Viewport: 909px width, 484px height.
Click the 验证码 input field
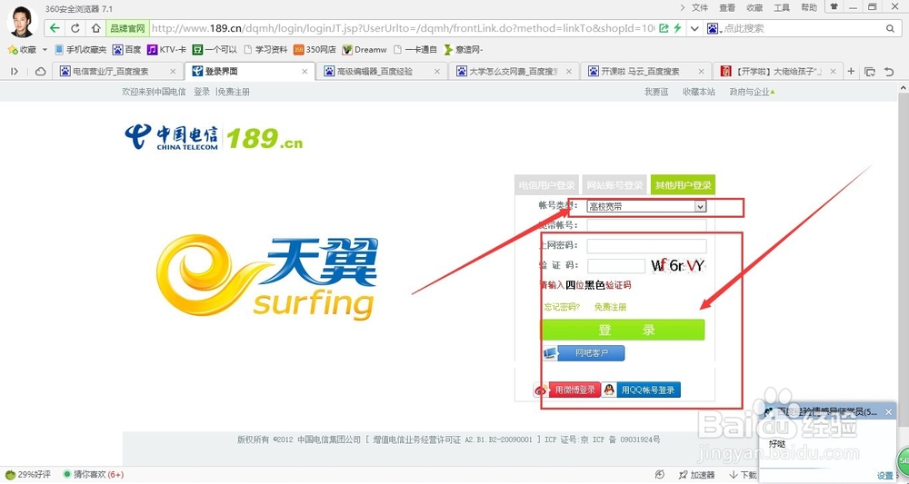(616, 266)
